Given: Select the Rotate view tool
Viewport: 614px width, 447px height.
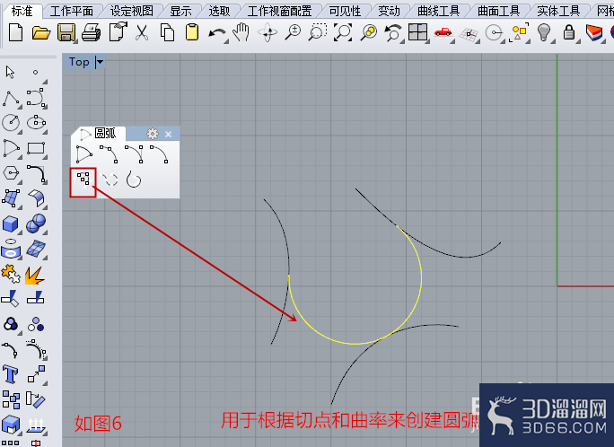Looking at the screenshot, I should tap(268, 32).
